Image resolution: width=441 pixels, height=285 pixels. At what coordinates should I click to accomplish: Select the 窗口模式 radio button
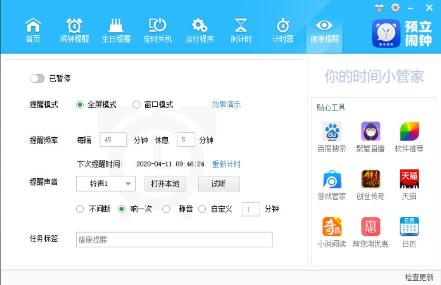137,105
